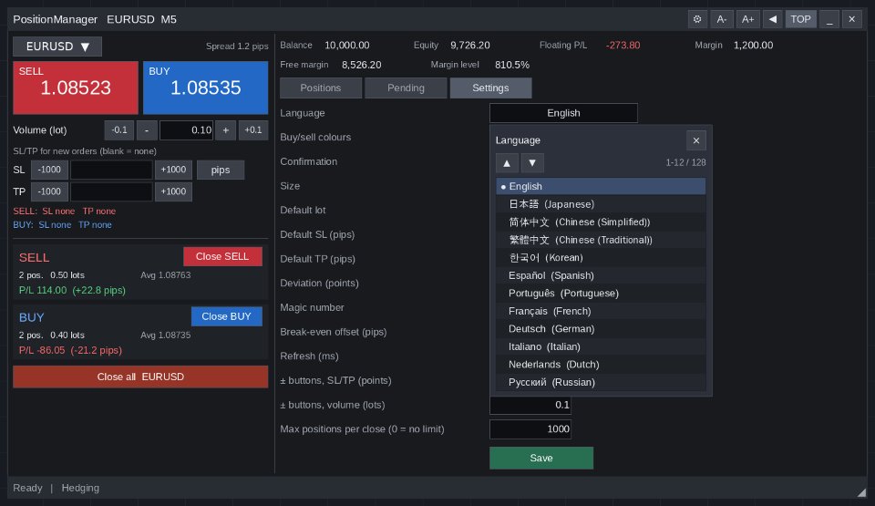
Task: Switch to the Pending tab
Action: click(406, 88)
